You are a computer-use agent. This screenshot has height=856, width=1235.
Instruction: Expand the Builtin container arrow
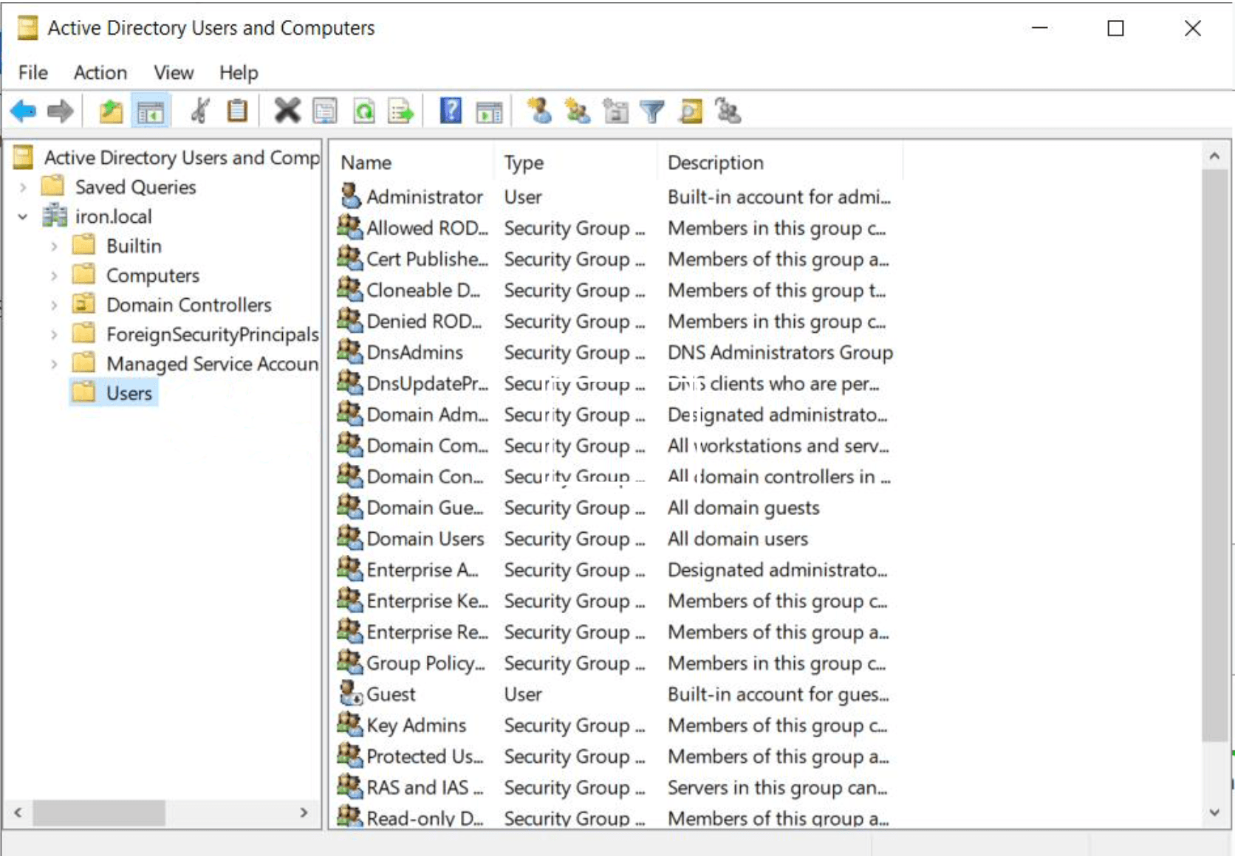pos(54,246)
